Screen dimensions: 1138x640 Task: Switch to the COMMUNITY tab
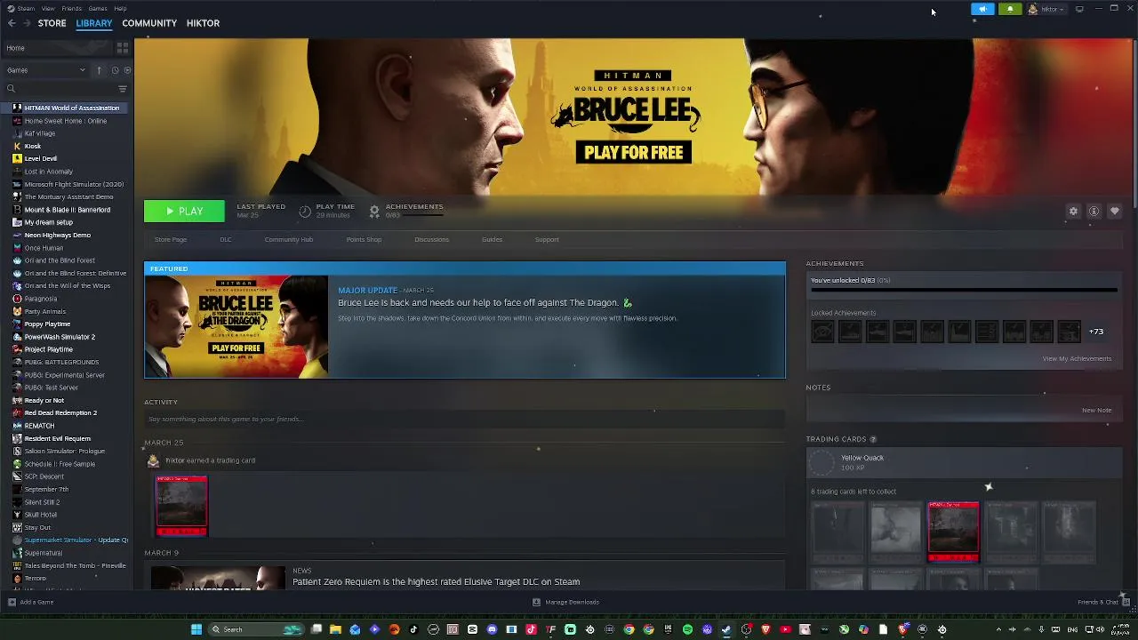(149, 23)
